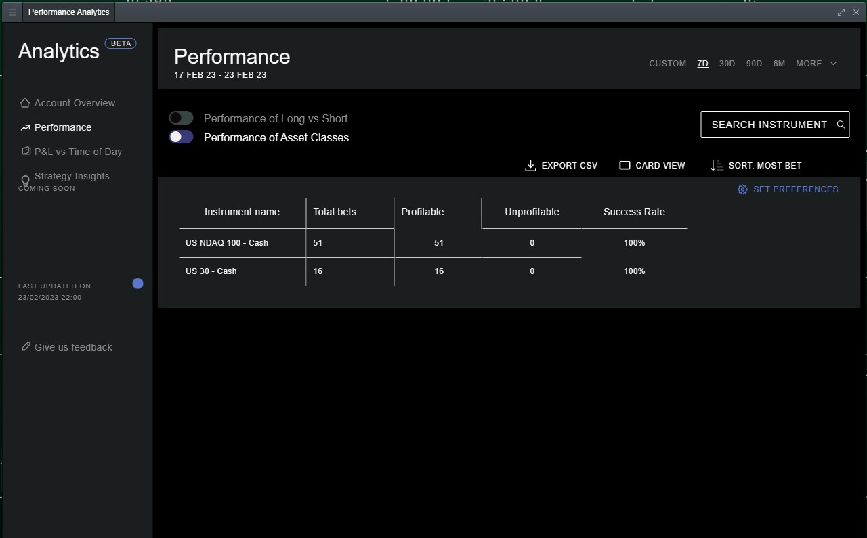867x538 pixels.
Task: Click the Card View rectangle icon
Action: point(625,166)
